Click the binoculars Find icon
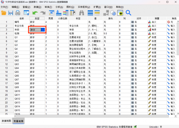 pos(82,13)
